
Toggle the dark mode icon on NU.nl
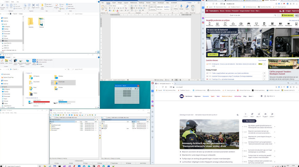click(x=261, y=96)
